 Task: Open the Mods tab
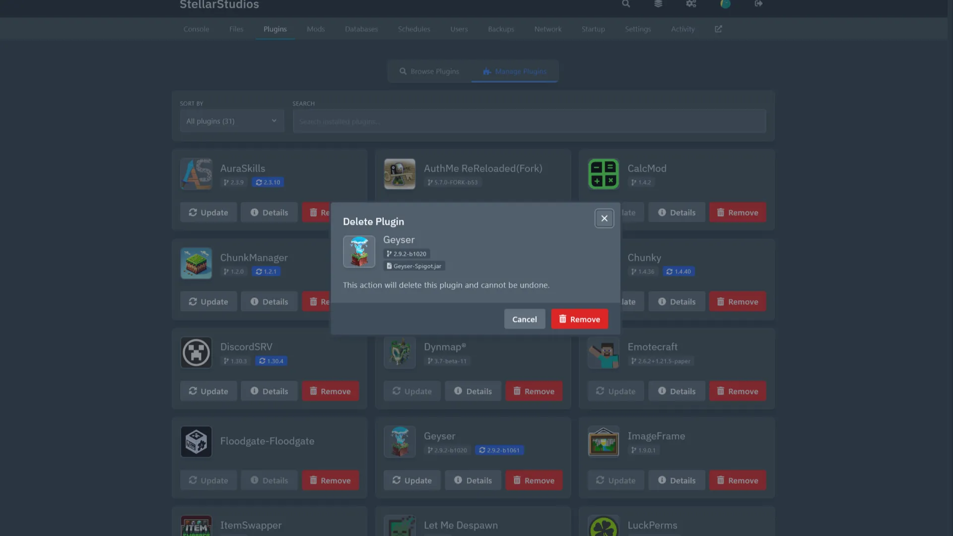pyautogui.click(x=316, y=29)
